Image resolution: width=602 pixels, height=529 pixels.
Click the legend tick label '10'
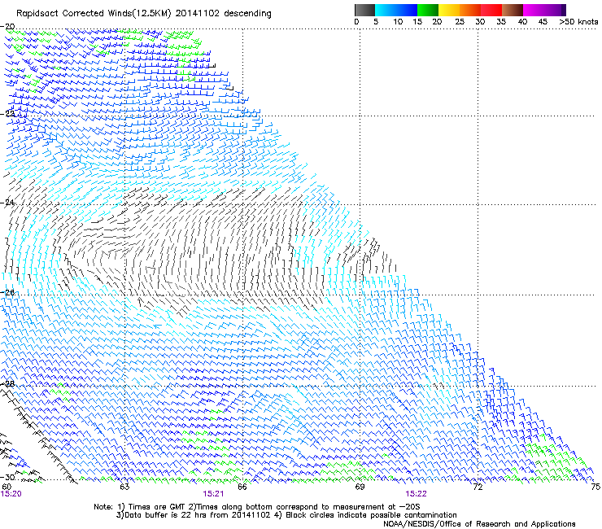pyautogui.click(x=398, y=22)
